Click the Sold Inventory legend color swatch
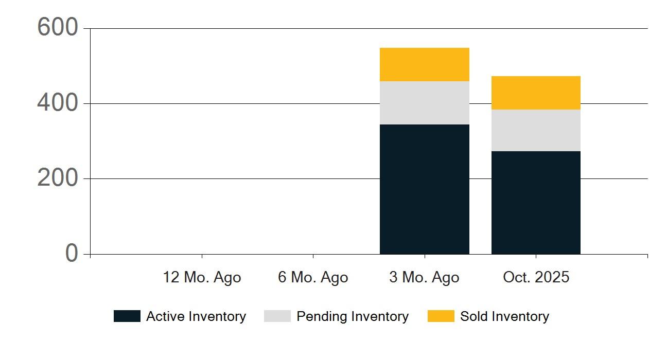649x341 pixels. click(441, 316)
